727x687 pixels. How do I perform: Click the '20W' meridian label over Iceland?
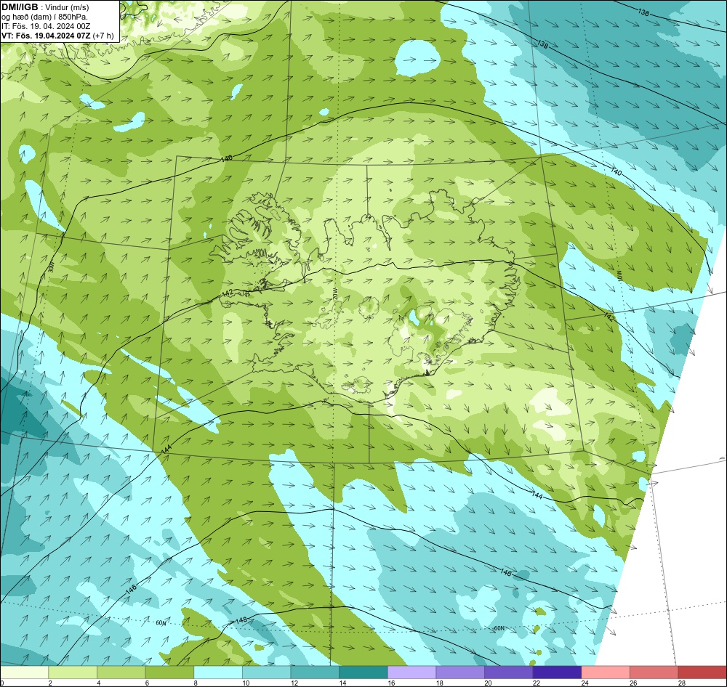pos(336,293)
